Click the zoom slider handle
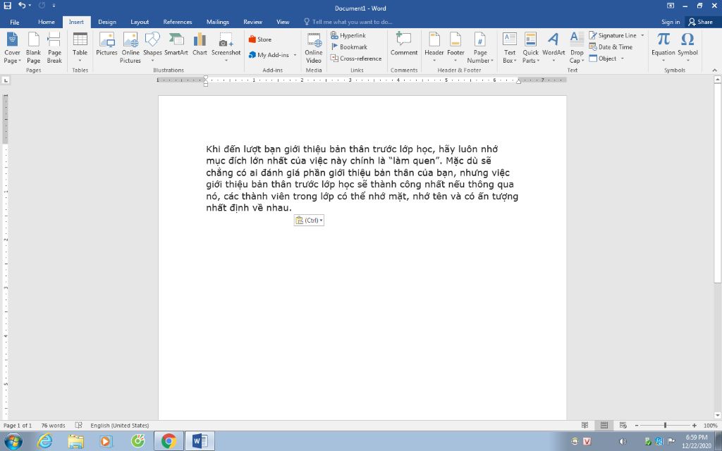The image size is (722, 451). pos(665,426)
